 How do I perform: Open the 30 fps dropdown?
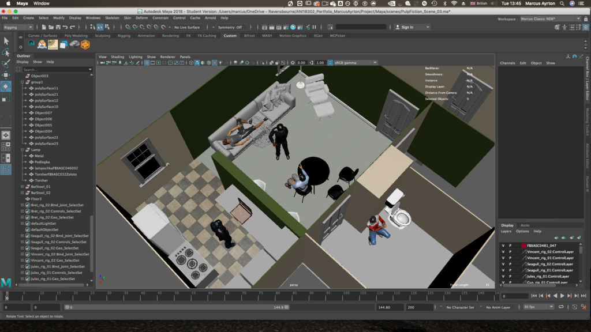538,307
